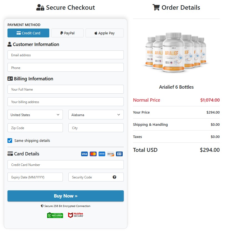Expand the country selector's chevron arrow
This screenshot has height=233, width=229.
click(58, 115)
